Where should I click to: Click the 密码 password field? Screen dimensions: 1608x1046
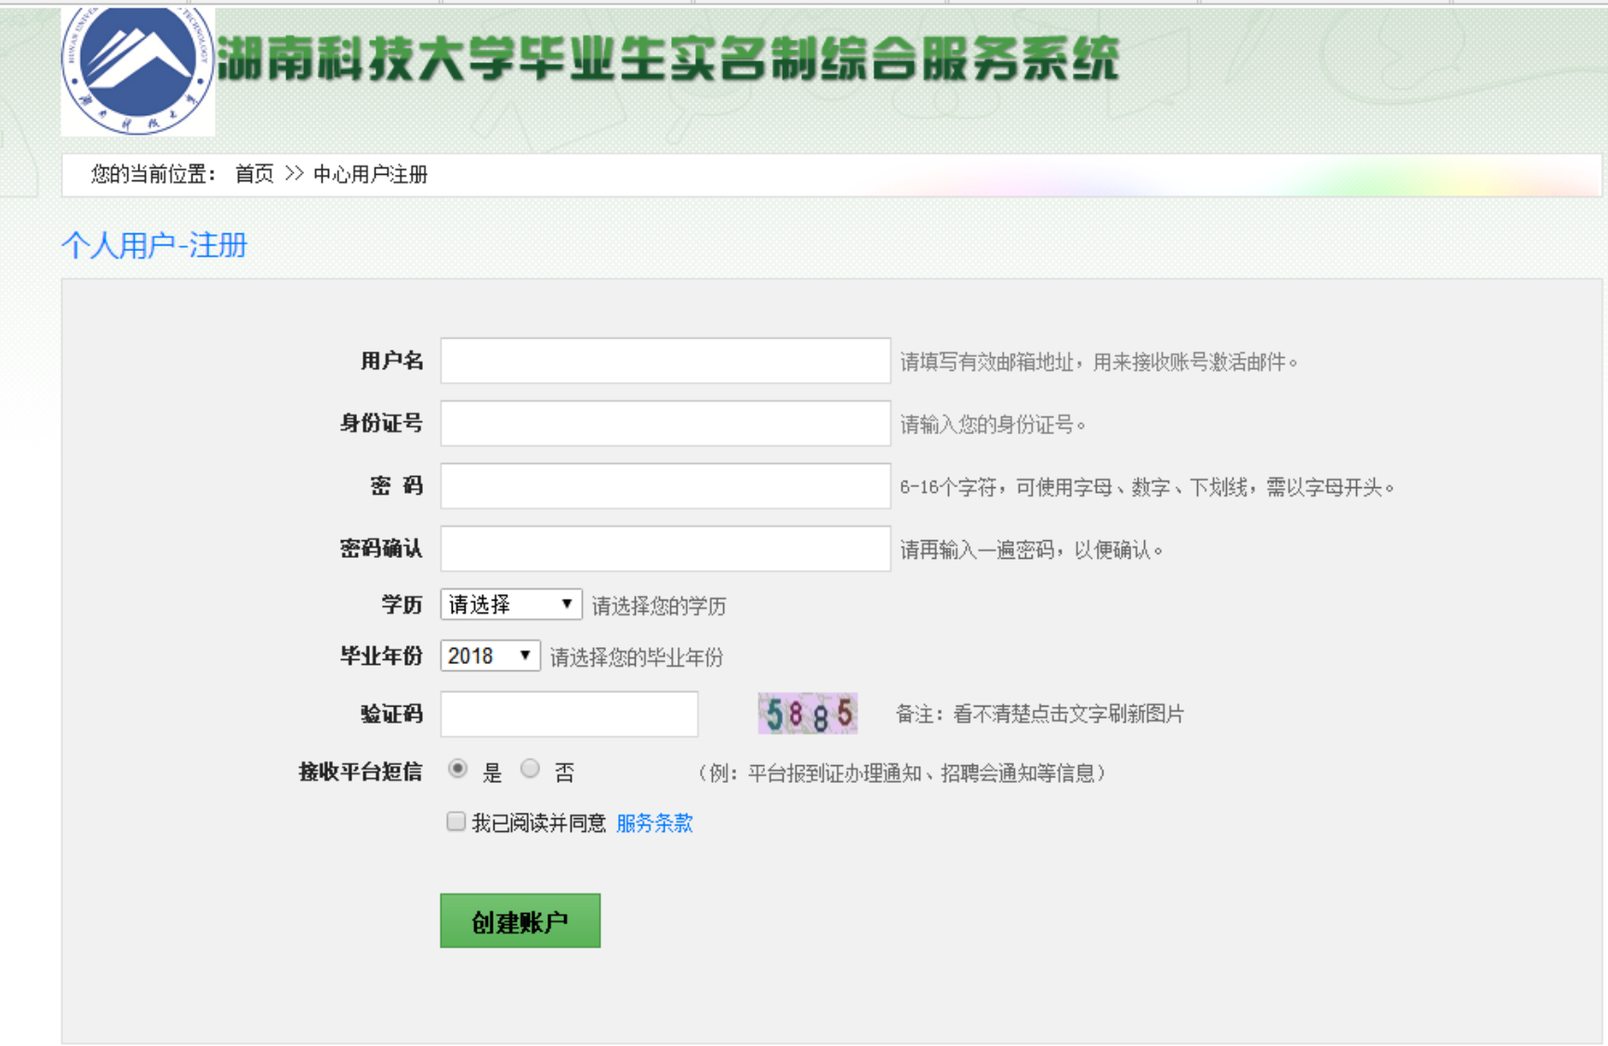tap(665, 486)
